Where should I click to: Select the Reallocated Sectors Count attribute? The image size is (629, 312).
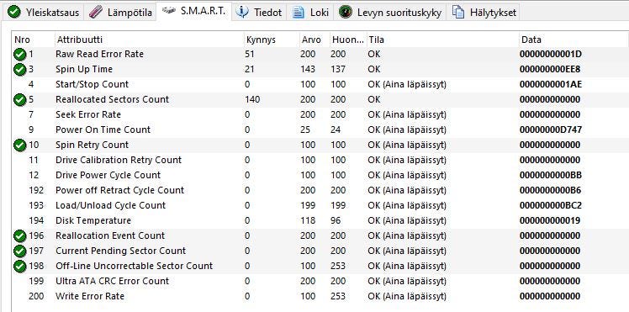[113, 99]
